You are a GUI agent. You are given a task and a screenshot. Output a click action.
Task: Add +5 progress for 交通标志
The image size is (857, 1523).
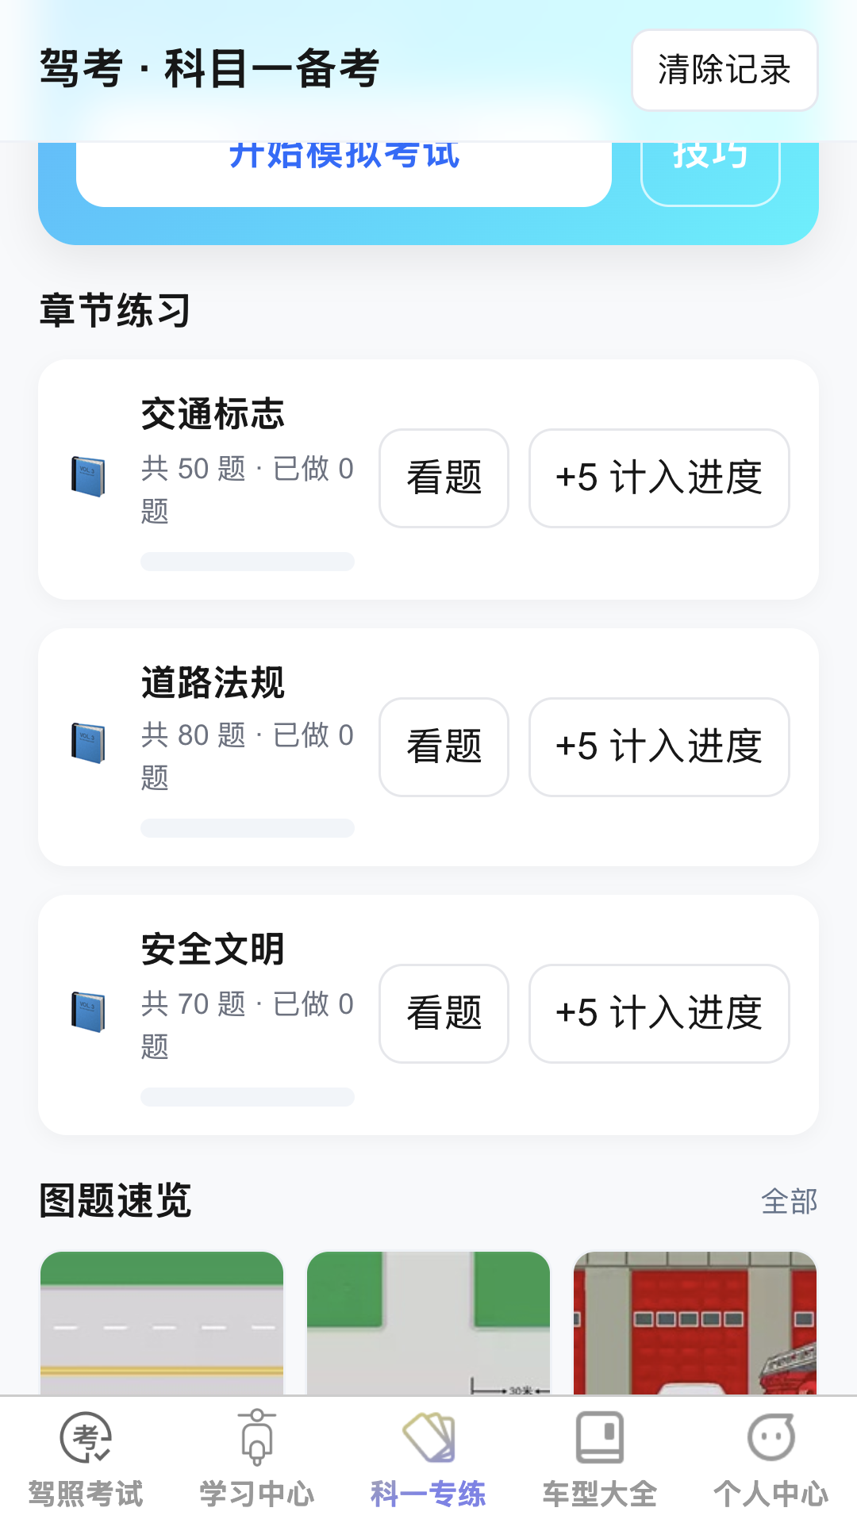[659, 478]
